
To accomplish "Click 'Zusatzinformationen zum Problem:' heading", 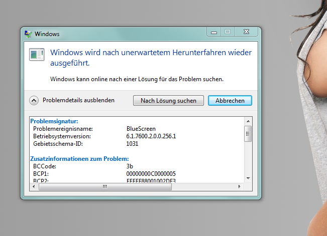I will (x=79, y=159).
